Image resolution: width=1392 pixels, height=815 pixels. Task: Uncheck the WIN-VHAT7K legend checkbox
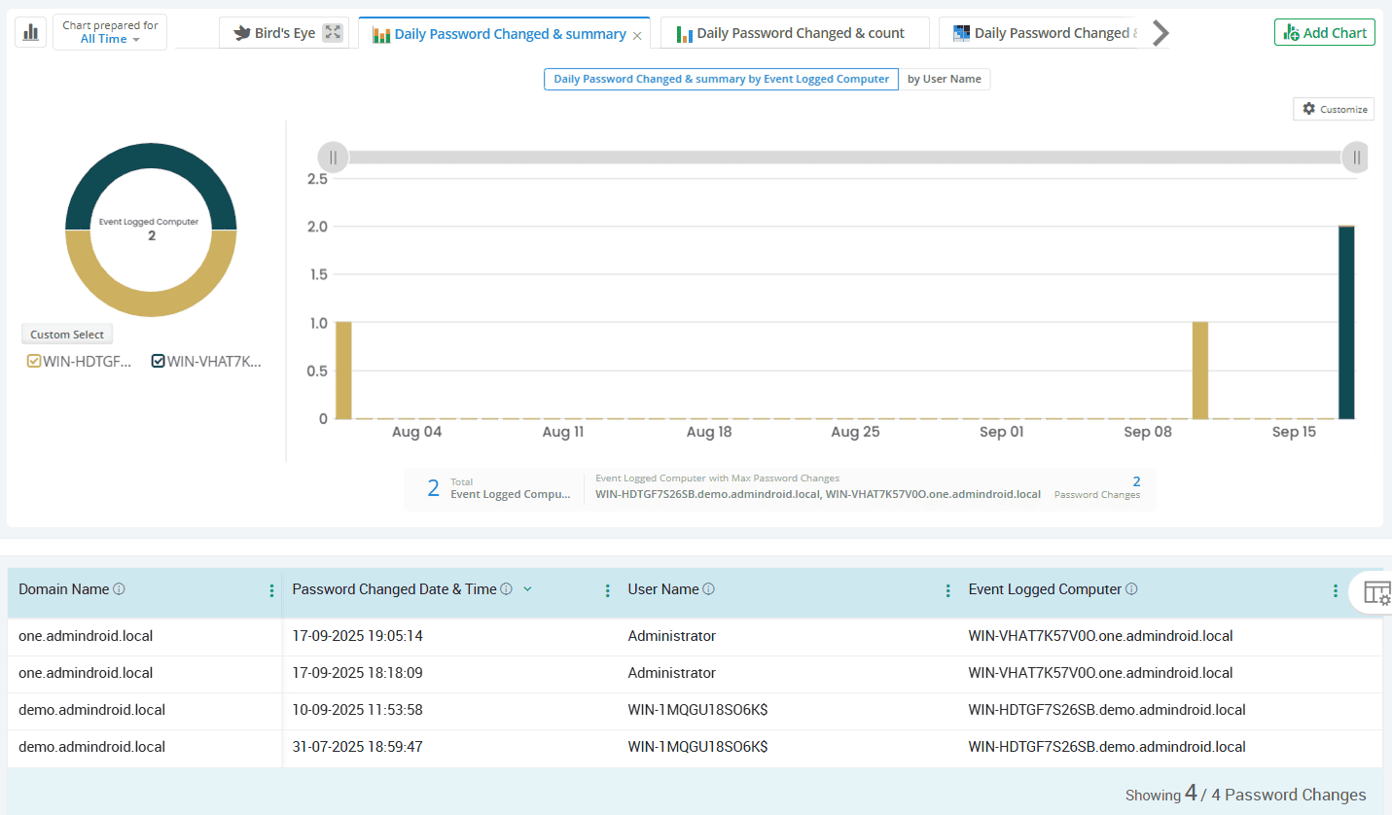point(158,362)
